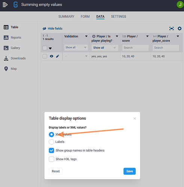This screenshot has height=187, width=184.
Task: Close the Table display options dialog
Action: tap(135, 119)
